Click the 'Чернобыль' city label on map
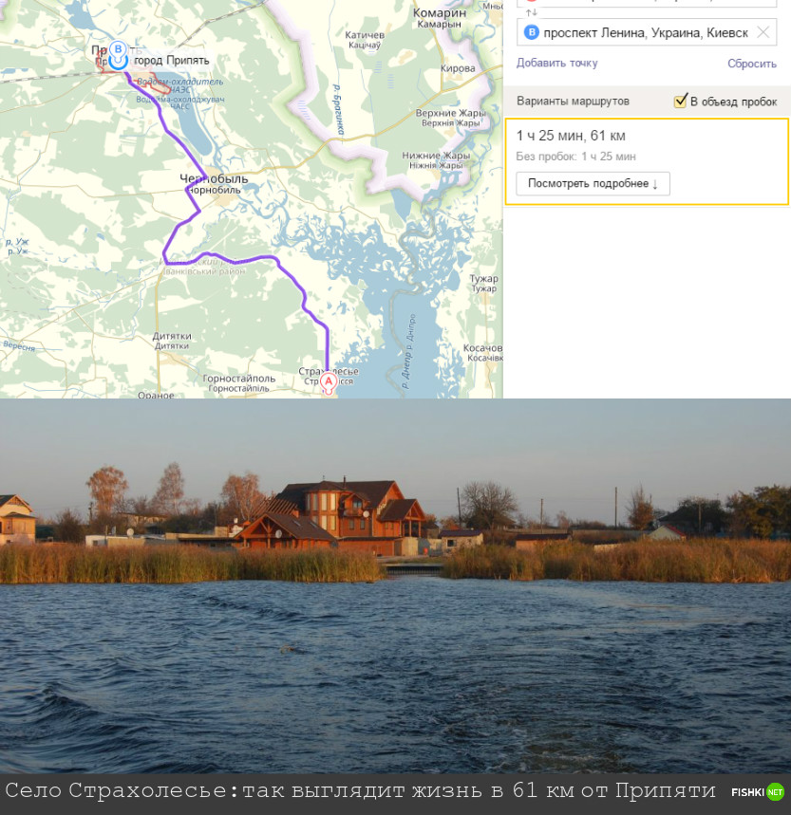Viewport: 791px width, 815px height. (214, 178)
